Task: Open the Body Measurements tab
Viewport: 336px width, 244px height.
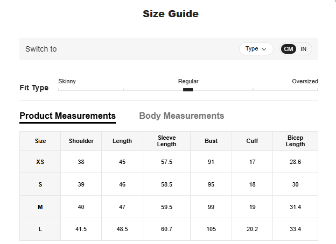Action: (x=181, y=116)
